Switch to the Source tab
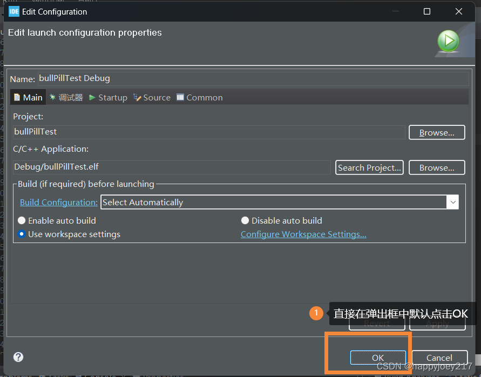The height and width of the screenshot is (377, 481). 152,97
